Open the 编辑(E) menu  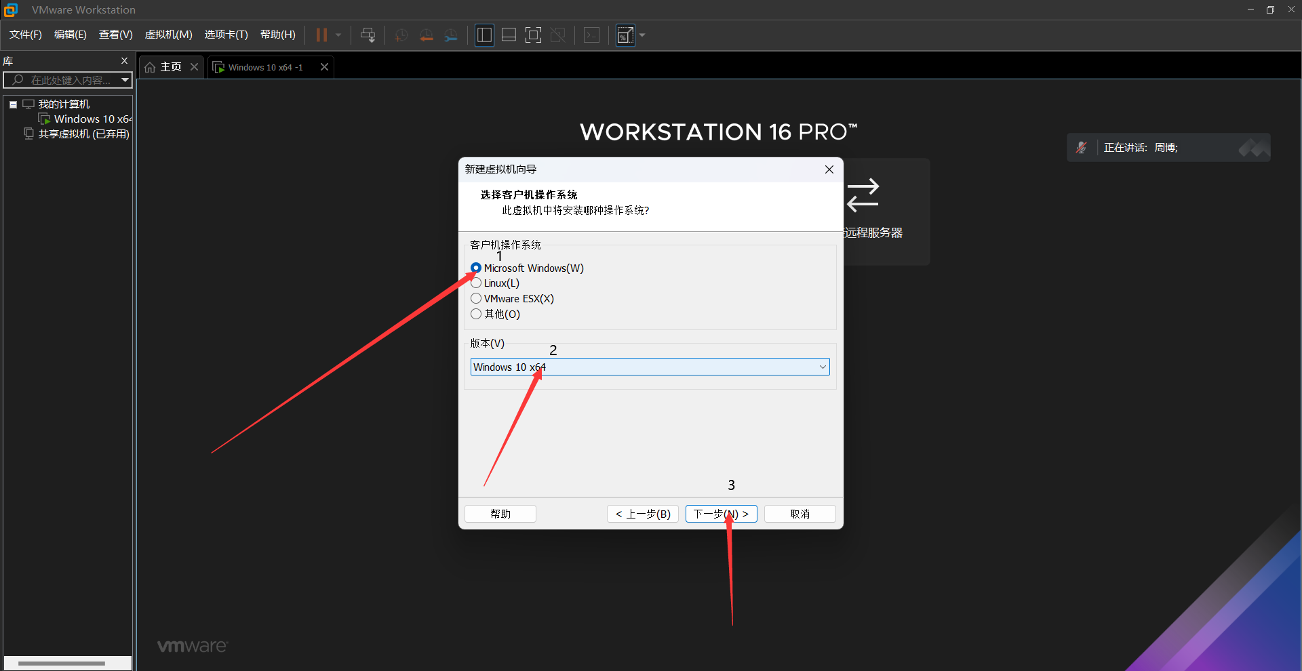71,35
